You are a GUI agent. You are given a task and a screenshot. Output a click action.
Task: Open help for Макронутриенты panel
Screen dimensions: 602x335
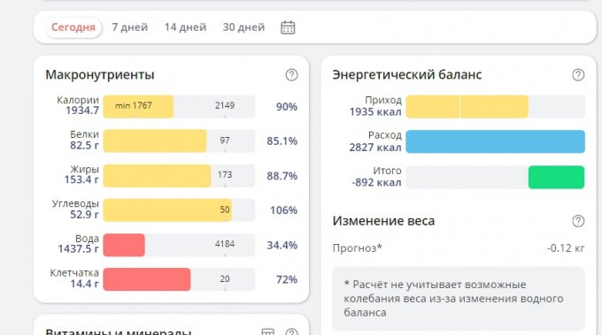pos(291,75)
